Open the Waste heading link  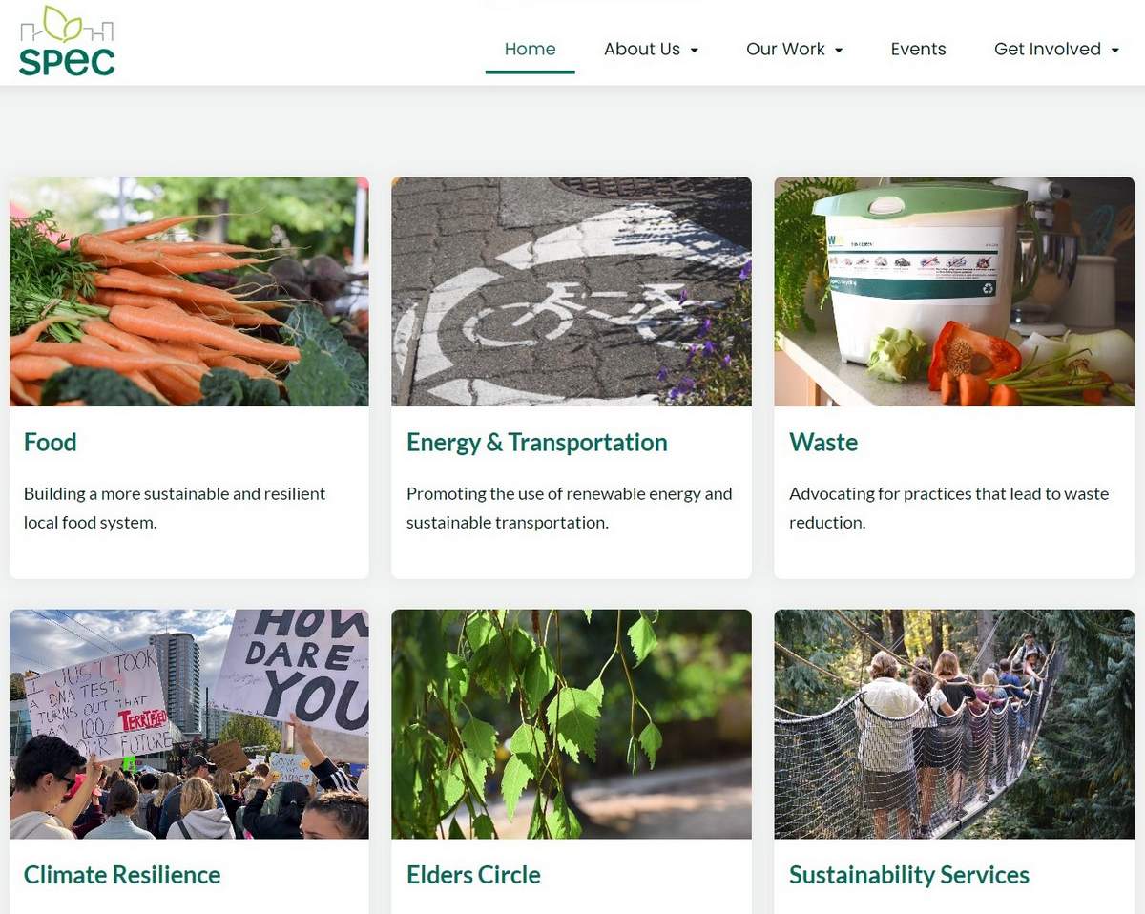[823, 442]
